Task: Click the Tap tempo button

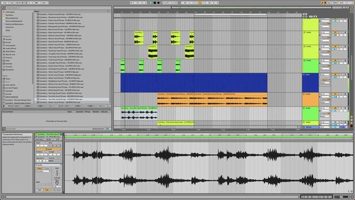Action: click(x=12, y=3)
